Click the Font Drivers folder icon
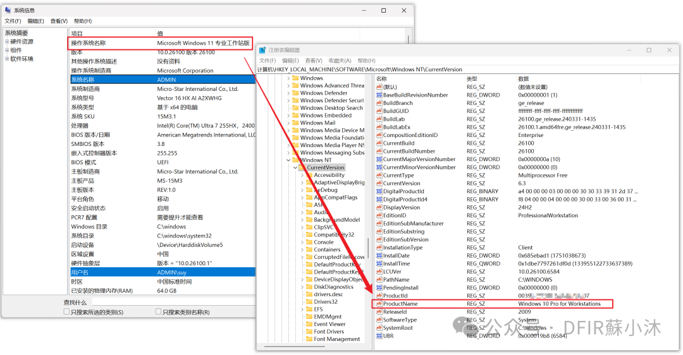This screenshot has width=683, height=355. click(x=309, y=332)
